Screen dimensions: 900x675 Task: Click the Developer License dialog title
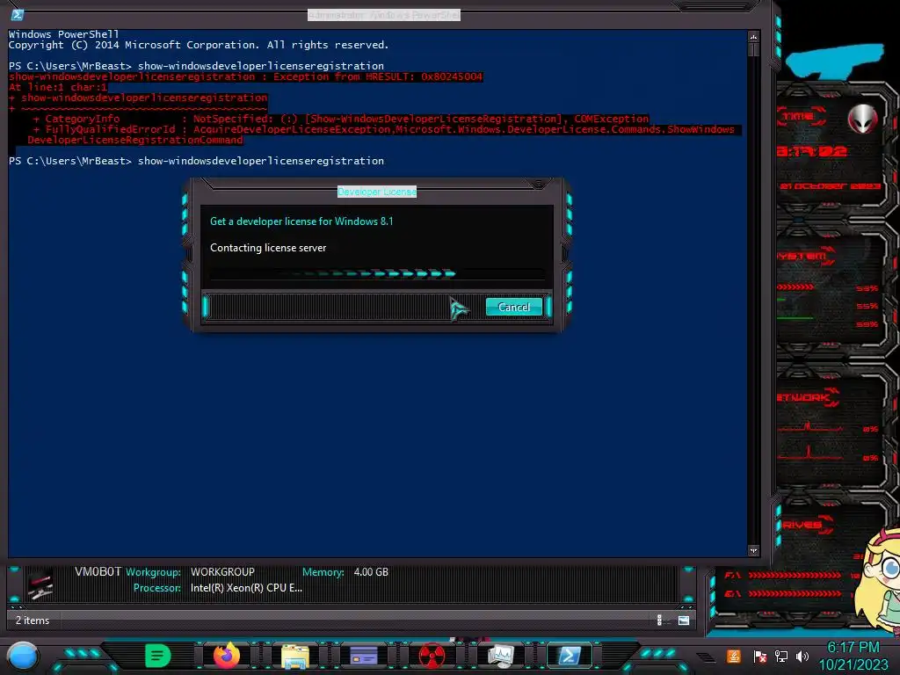377,192
